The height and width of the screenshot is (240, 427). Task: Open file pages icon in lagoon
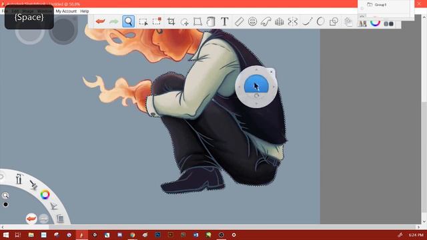pos(60,218)
